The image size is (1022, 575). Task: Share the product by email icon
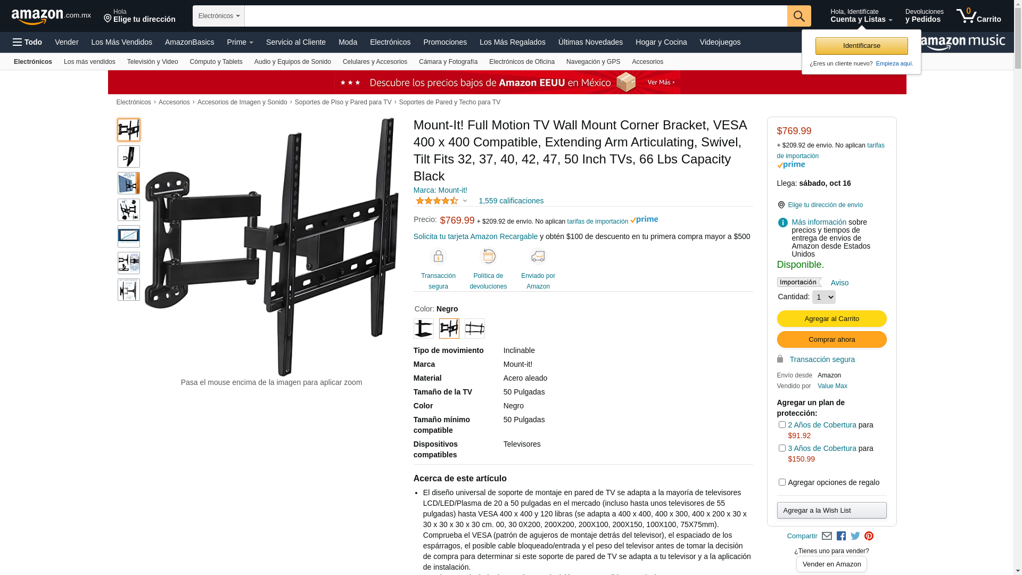tap(827, 536)
